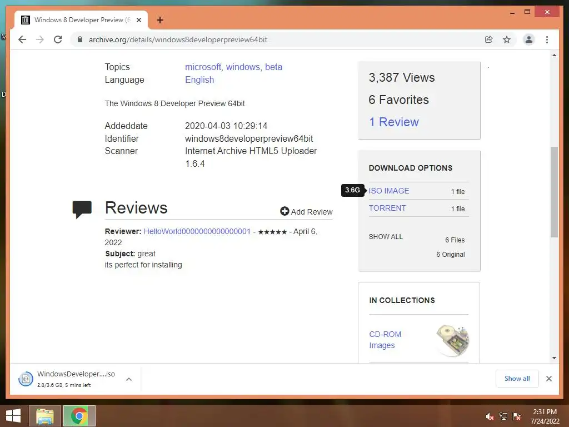This screenshot has width=569, height=427.
Task: Follow the English language link
Action: pyautogui.click(x=199, y=80)
